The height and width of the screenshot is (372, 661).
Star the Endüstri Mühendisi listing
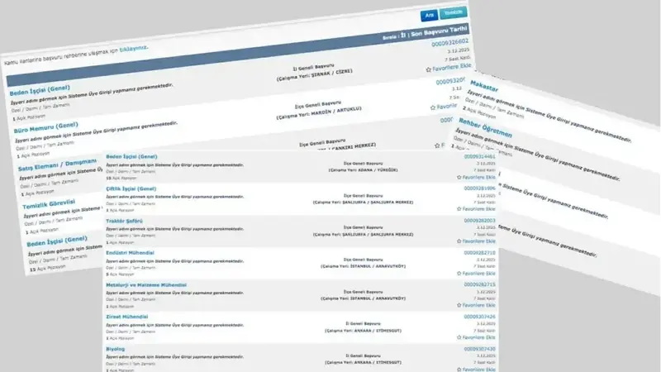pyautogui.click(x=459, y=273)
